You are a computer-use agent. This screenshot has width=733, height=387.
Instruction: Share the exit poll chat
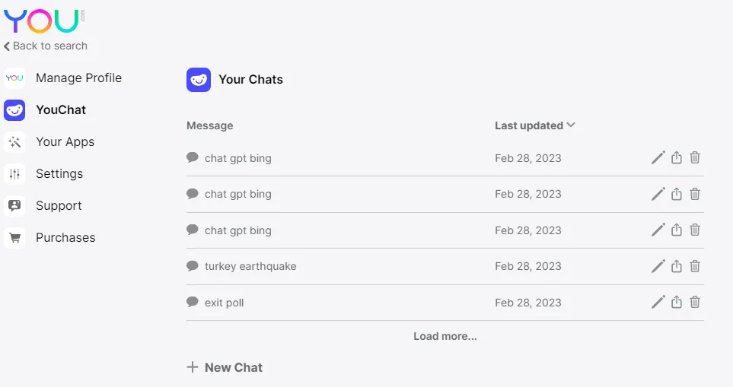pos(677,302)
